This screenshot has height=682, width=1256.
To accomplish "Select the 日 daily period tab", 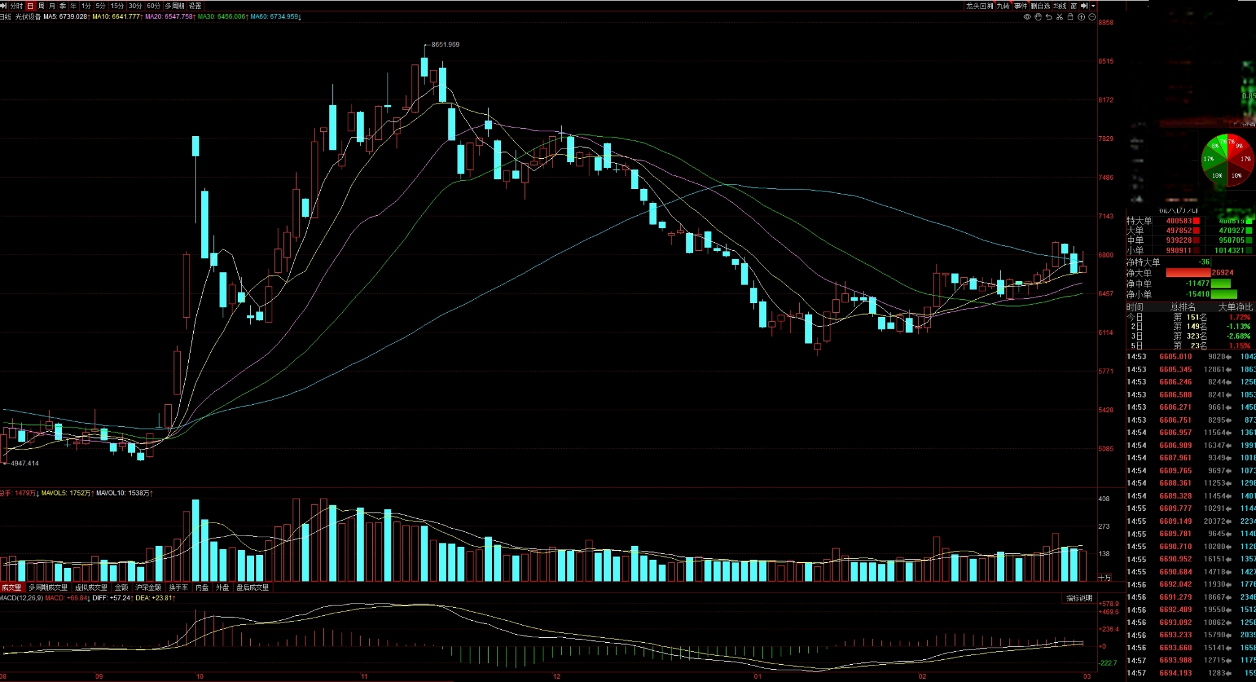I will pyautogui.click(x=30, y=6).
